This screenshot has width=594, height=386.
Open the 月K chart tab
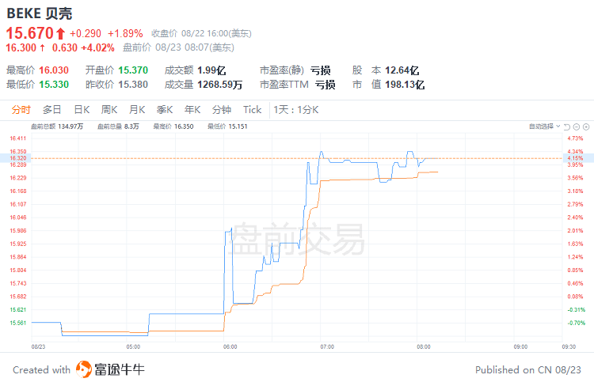137,110
